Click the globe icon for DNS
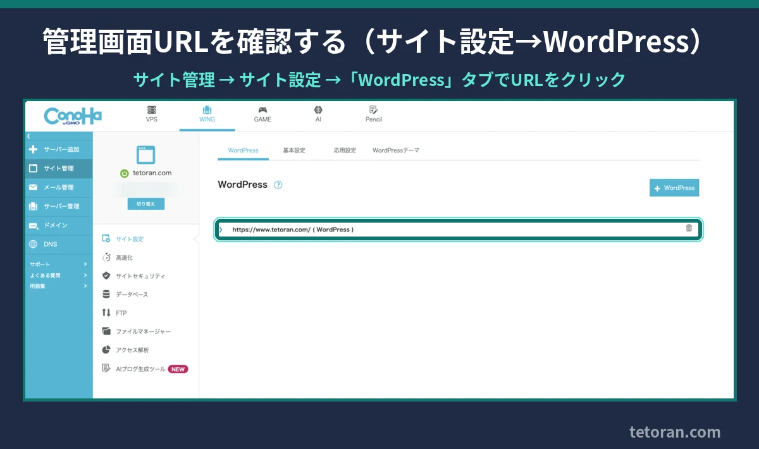 click(34, 244)
